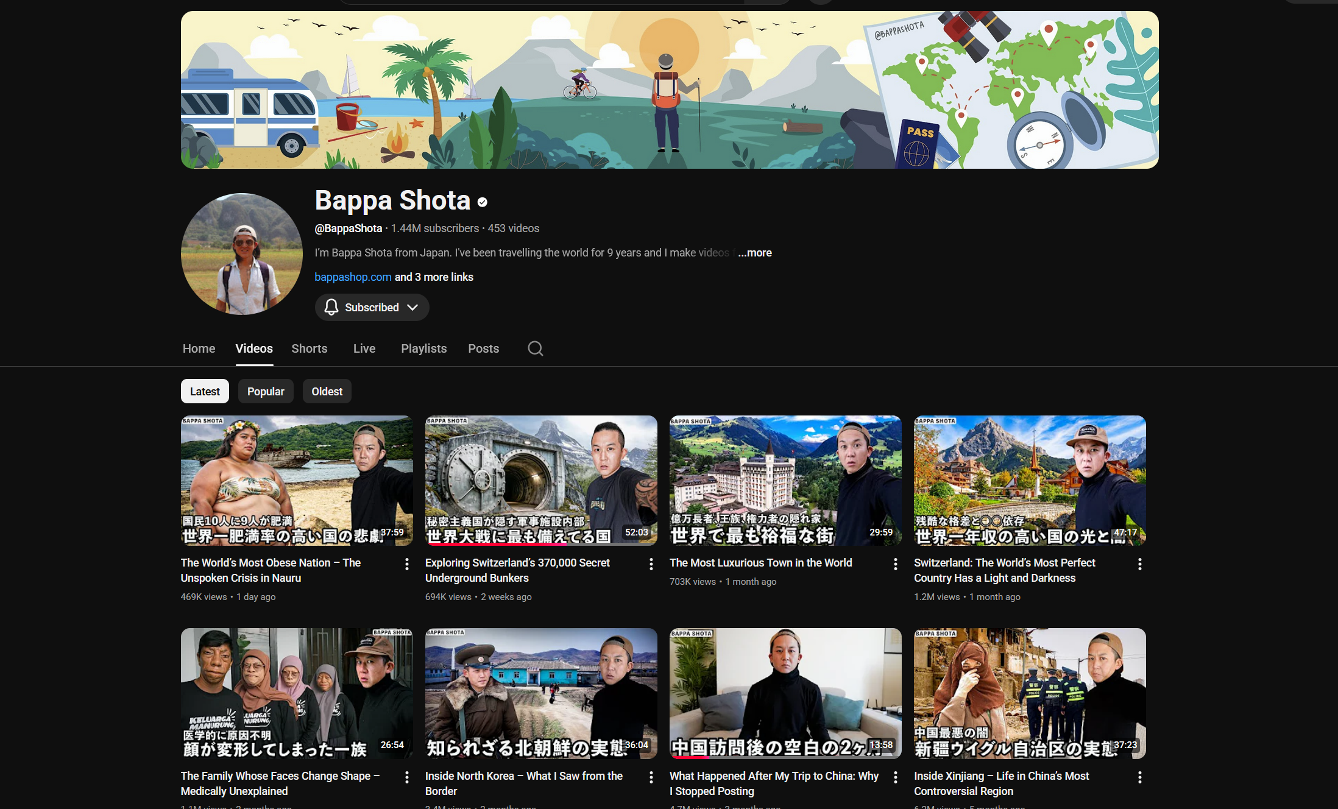Open options menu for Nauru obesity video
The width and height of the screenshot is (1338, 809).
pos(407,564)
